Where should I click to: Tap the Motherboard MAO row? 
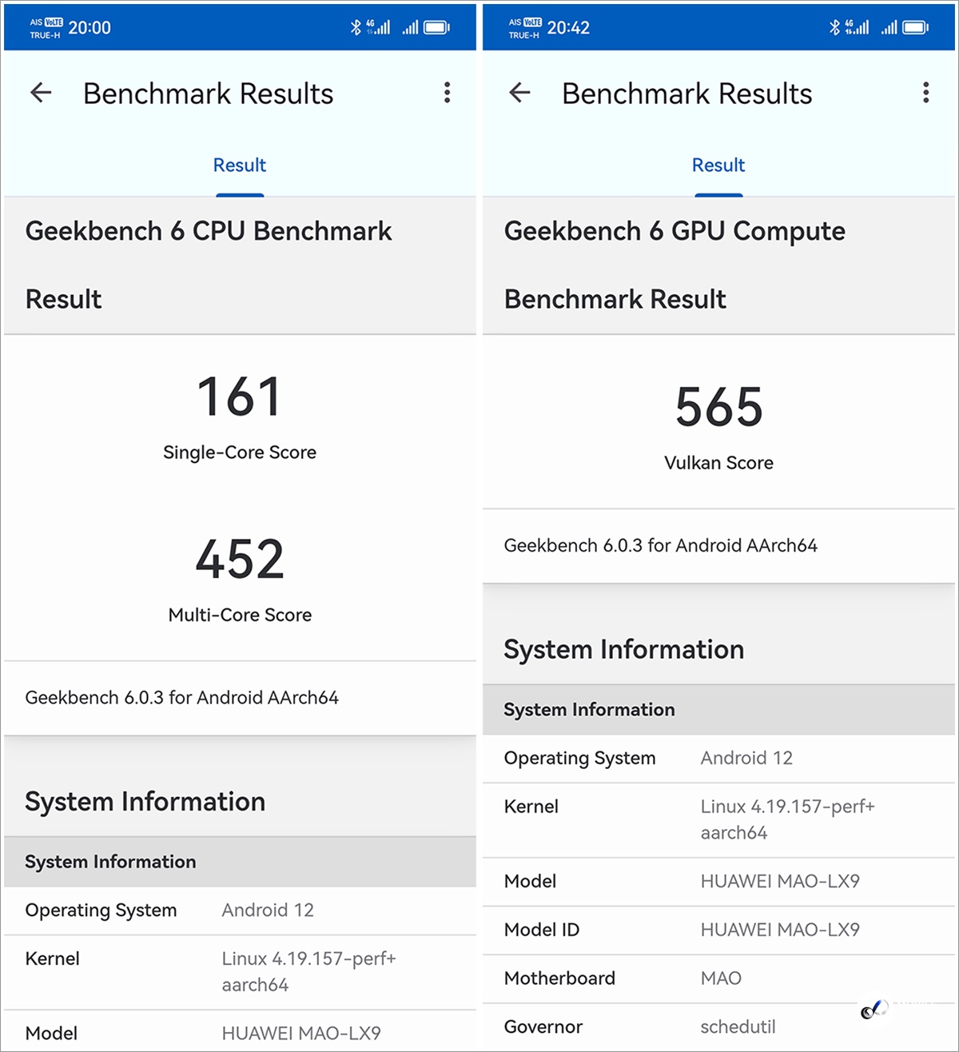(x=718, y=978)
